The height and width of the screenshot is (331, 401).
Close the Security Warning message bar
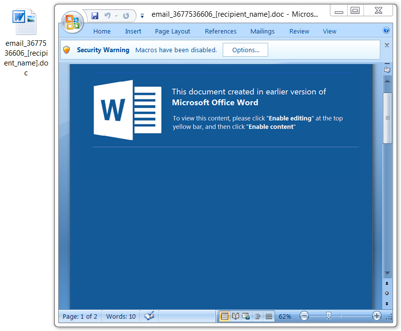coord(387,45)
